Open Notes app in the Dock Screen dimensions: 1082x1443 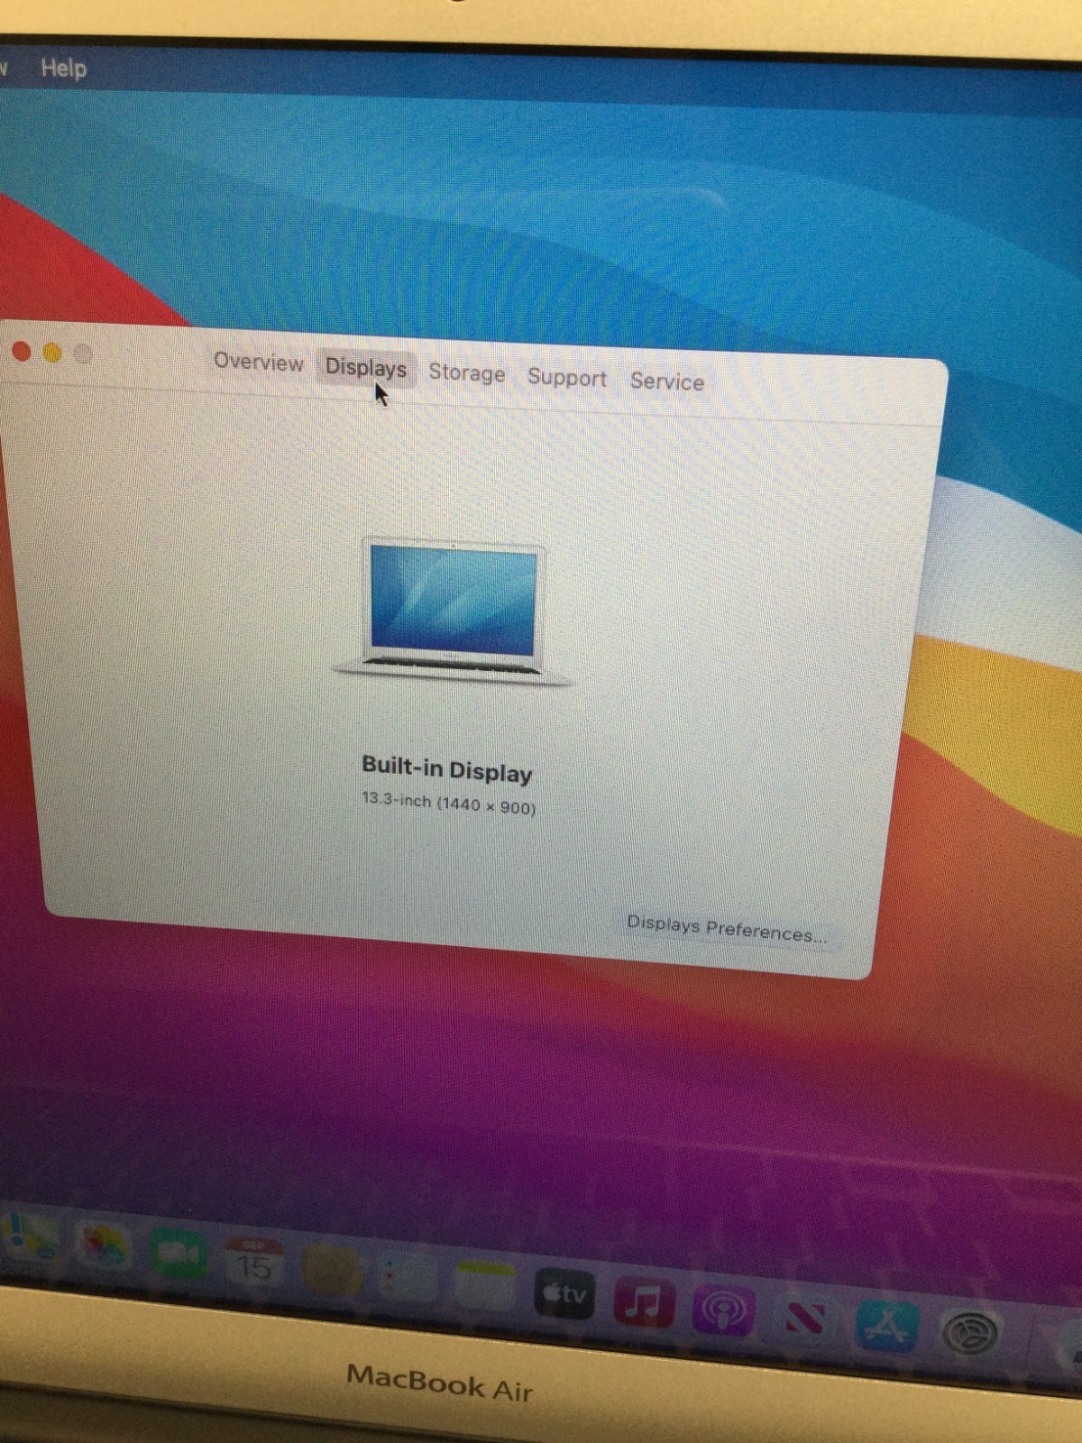click(x=485, y=1285)
